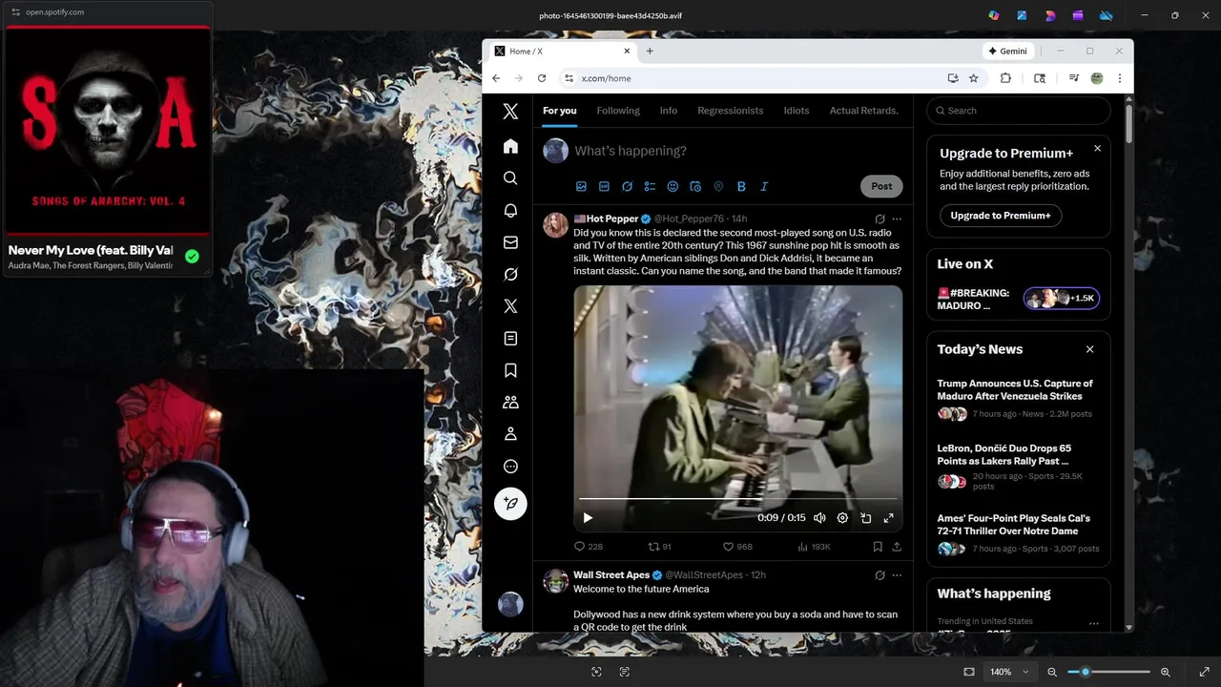
Task: Add a poll to the new post
Action: (650, 186)
